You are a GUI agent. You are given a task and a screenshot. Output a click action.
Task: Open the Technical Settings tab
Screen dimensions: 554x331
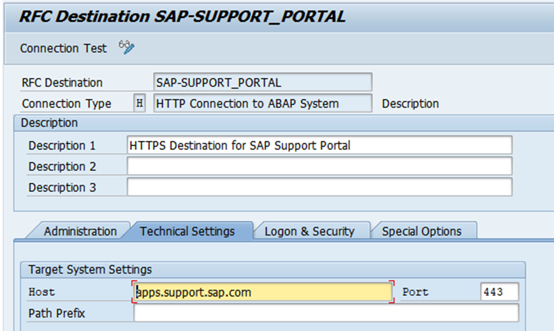coord(187,232)
